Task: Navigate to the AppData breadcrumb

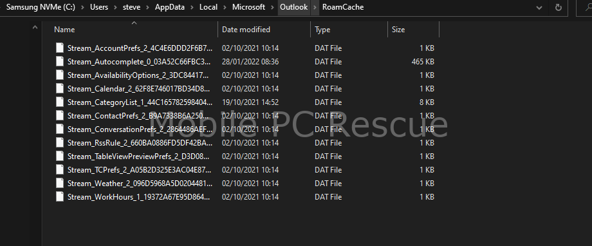Action: point(169,7)
